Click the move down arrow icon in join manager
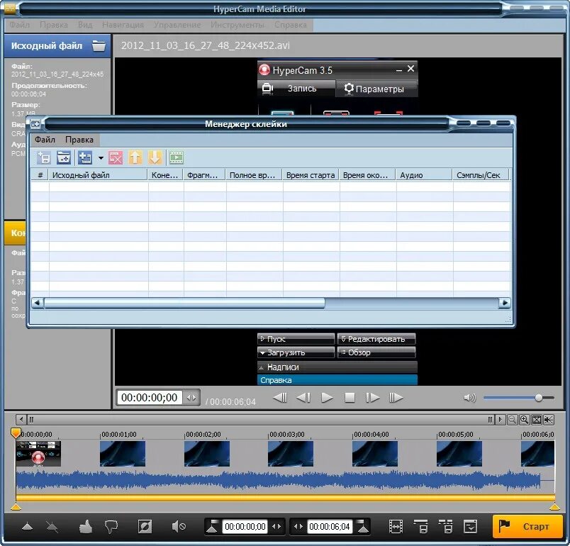This screenshot has height=546, width=570. click(155, 158)
